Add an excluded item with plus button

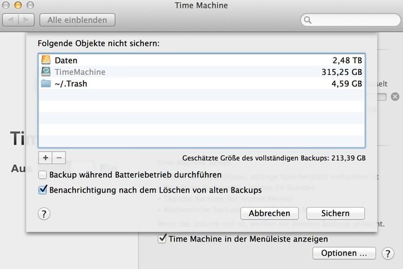(x=45, y=158)
